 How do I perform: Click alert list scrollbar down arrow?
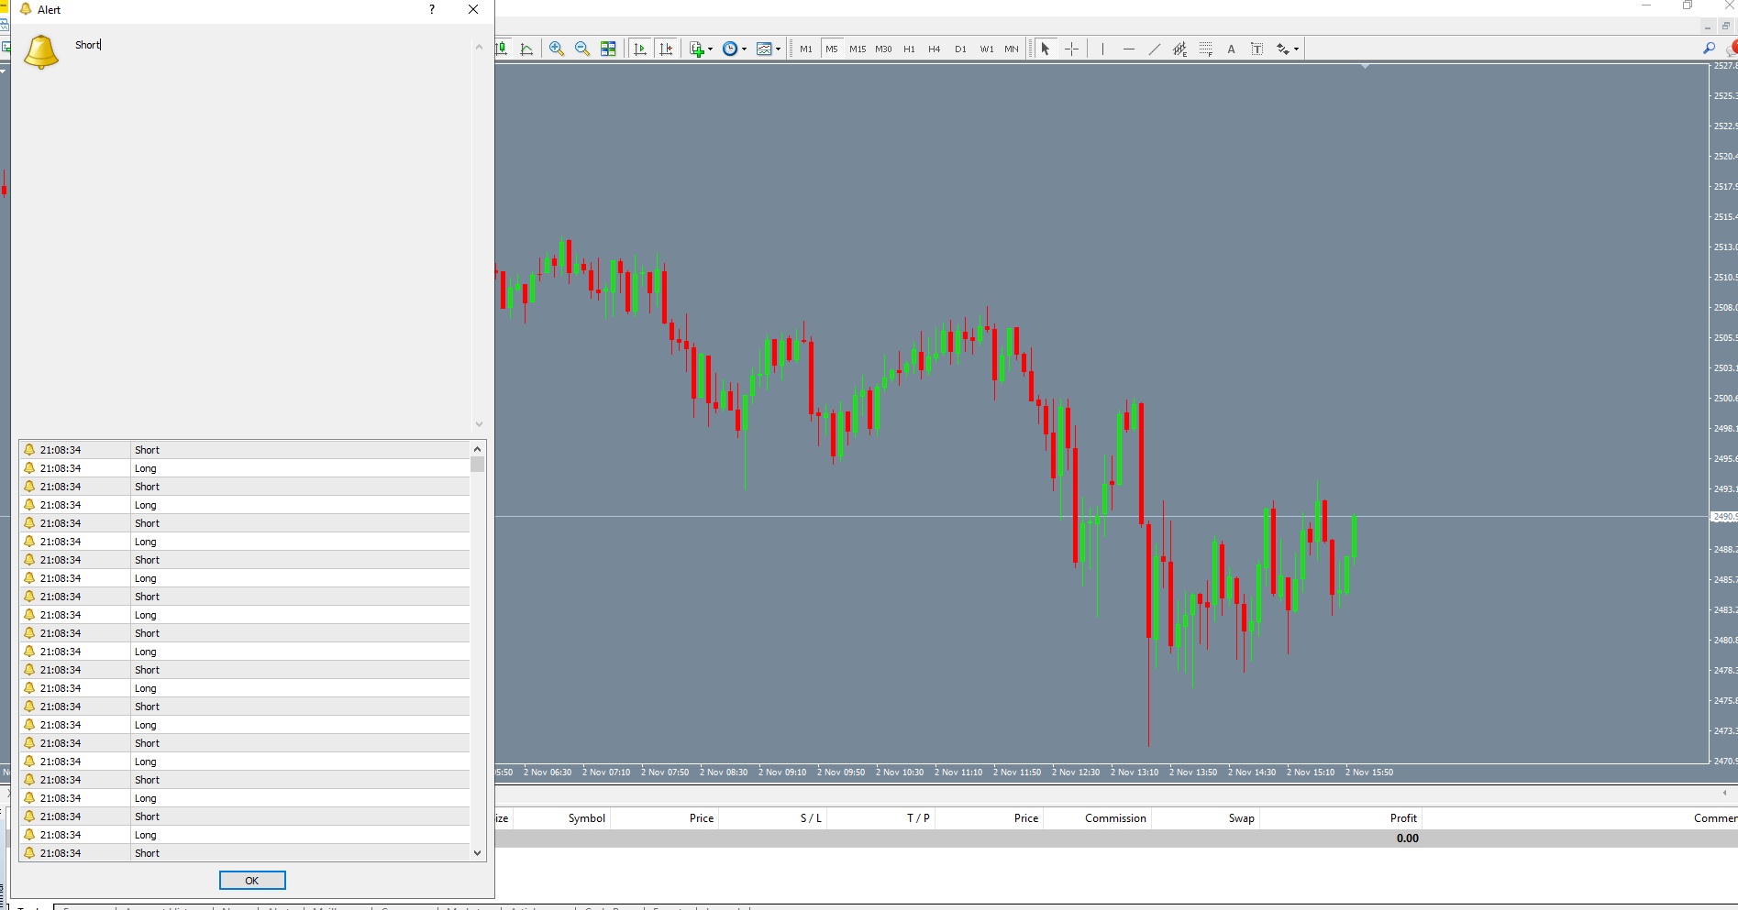477,852
